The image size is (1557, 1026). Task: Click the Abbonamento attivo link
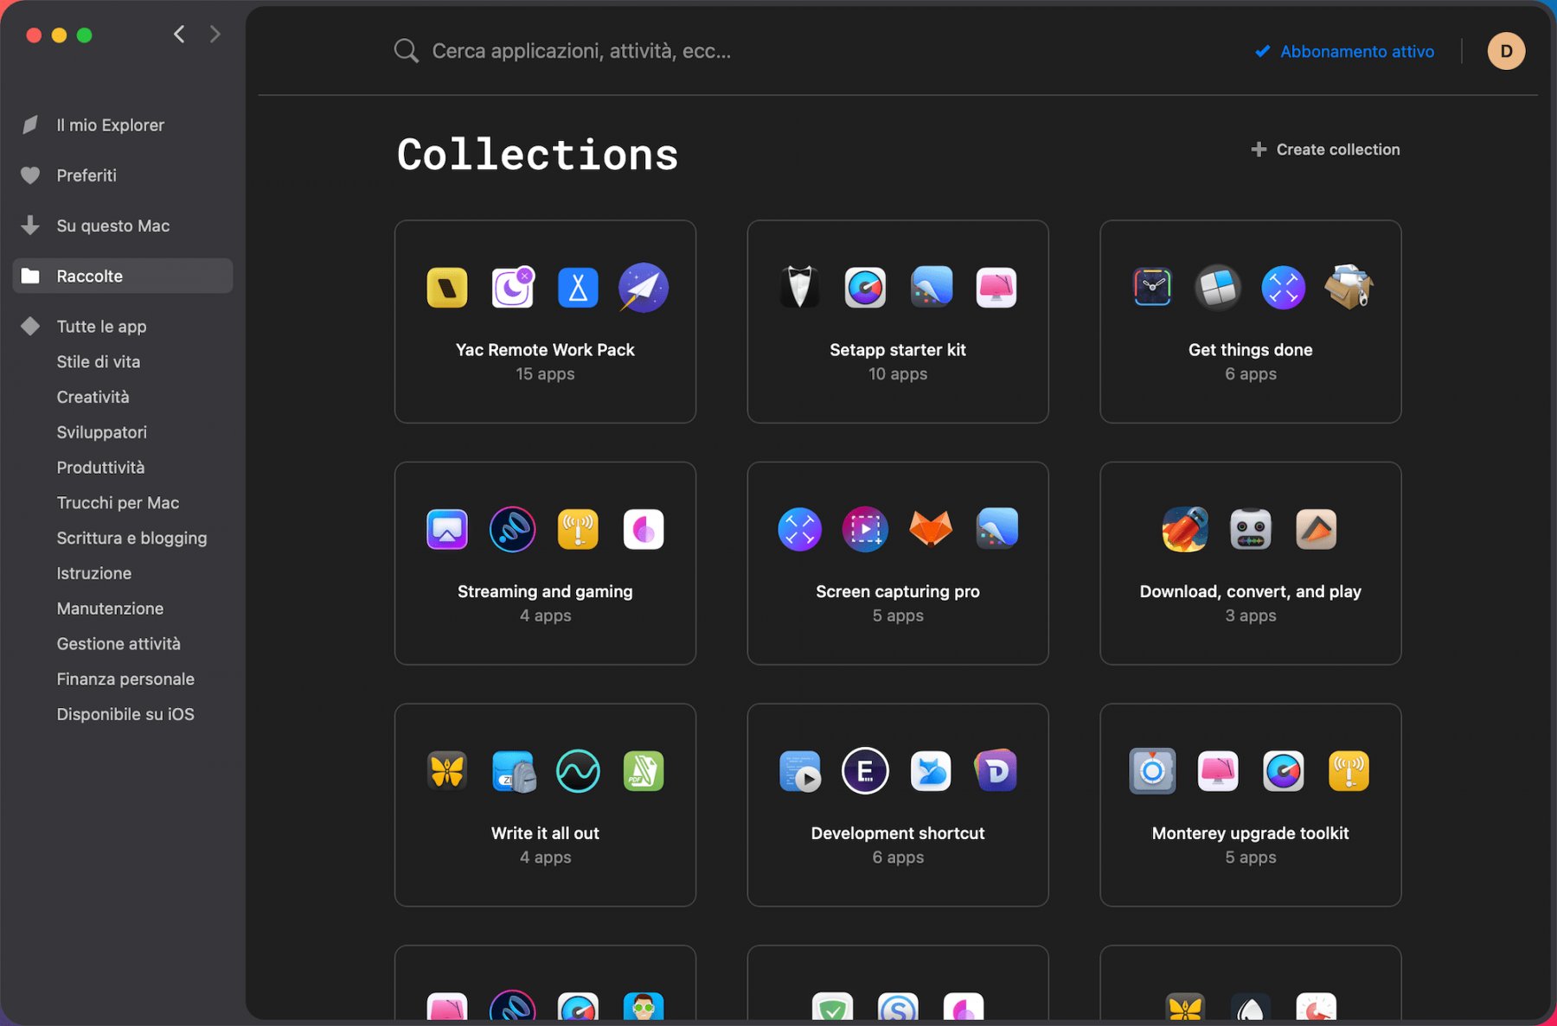click(1356, 52)
